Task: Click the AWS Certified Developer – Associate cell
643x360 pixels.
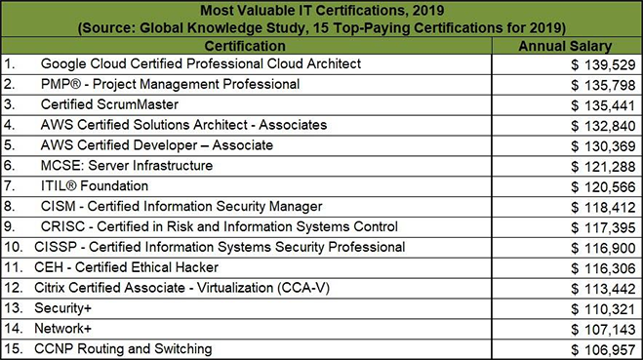Action: pyautogui.click(x=246, y=146)
